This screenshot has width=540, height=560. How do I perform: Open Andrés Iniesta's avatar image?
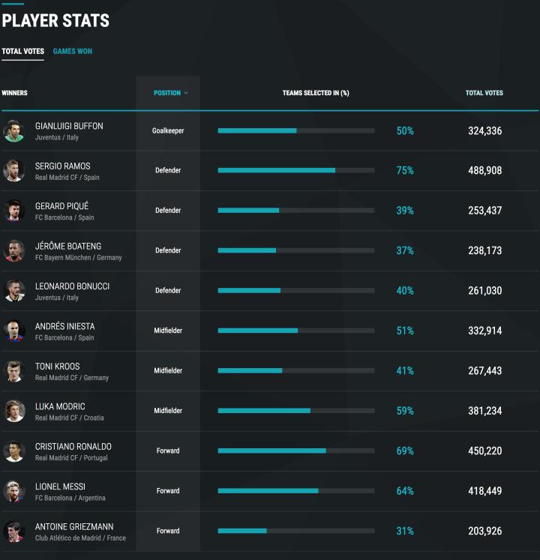(13, 331)
